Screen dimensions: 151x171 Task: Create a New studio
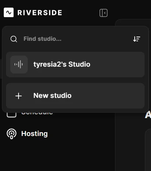(75, 96)
